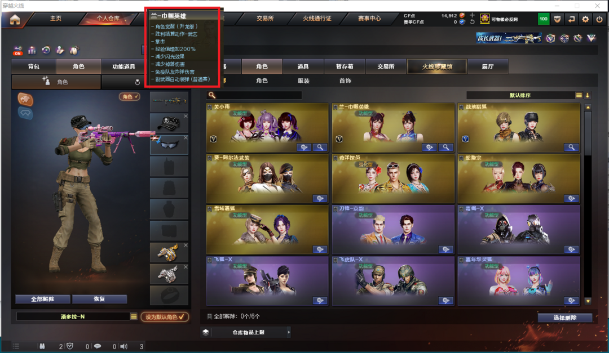Remove the sunglasses equipment slot
The width and height of the screenshot is (609, 353).
click(x=186, y=137)
